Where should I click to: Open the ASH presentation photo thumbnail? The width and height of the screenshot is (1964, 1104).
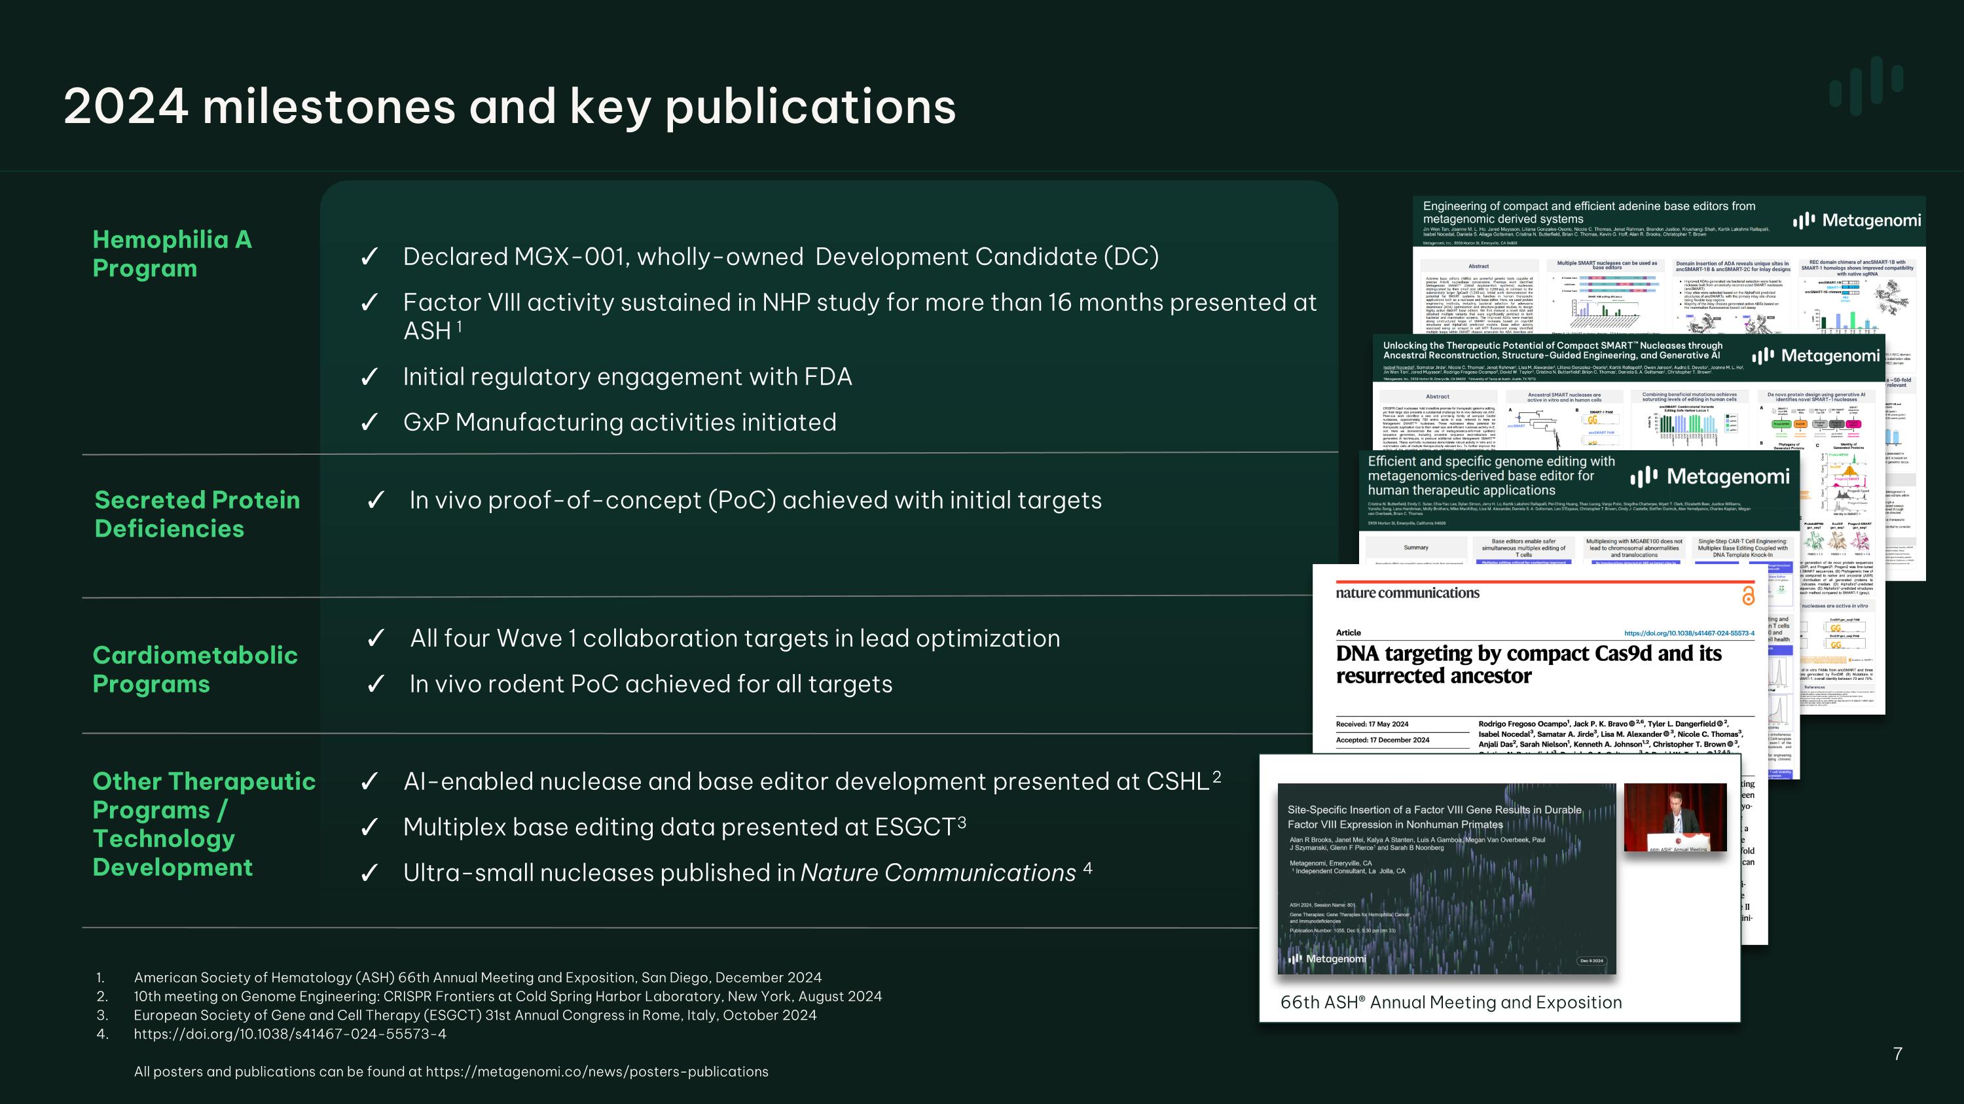point(1674,817)
